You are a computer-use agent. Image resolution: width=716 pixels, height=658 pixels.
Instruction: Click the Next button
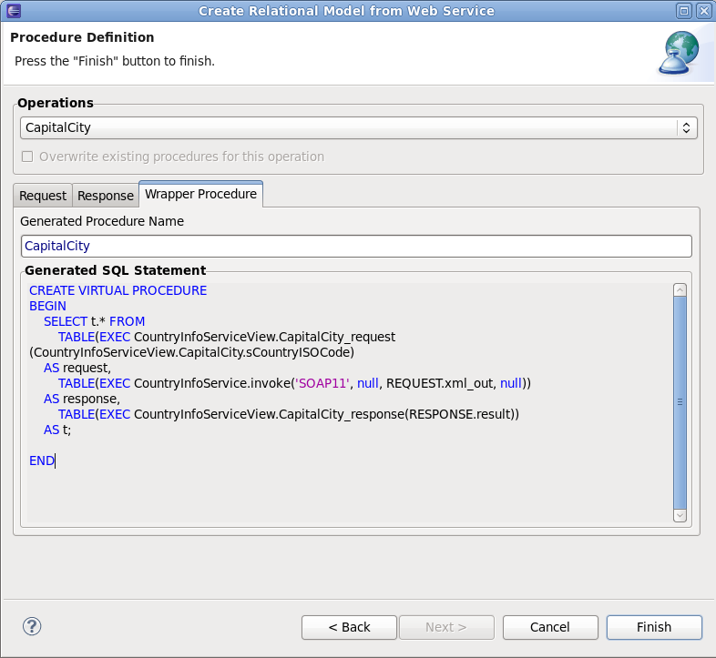pyautogui.click(x=446, y=627)
